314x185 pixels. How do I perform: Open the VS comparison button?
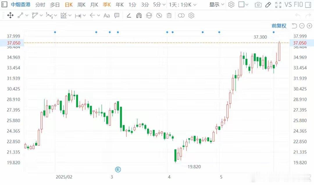[288, 5]
